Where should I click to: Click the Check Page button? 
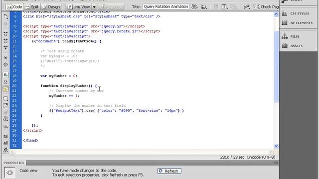pyautogui.click(x=266, y=7)
